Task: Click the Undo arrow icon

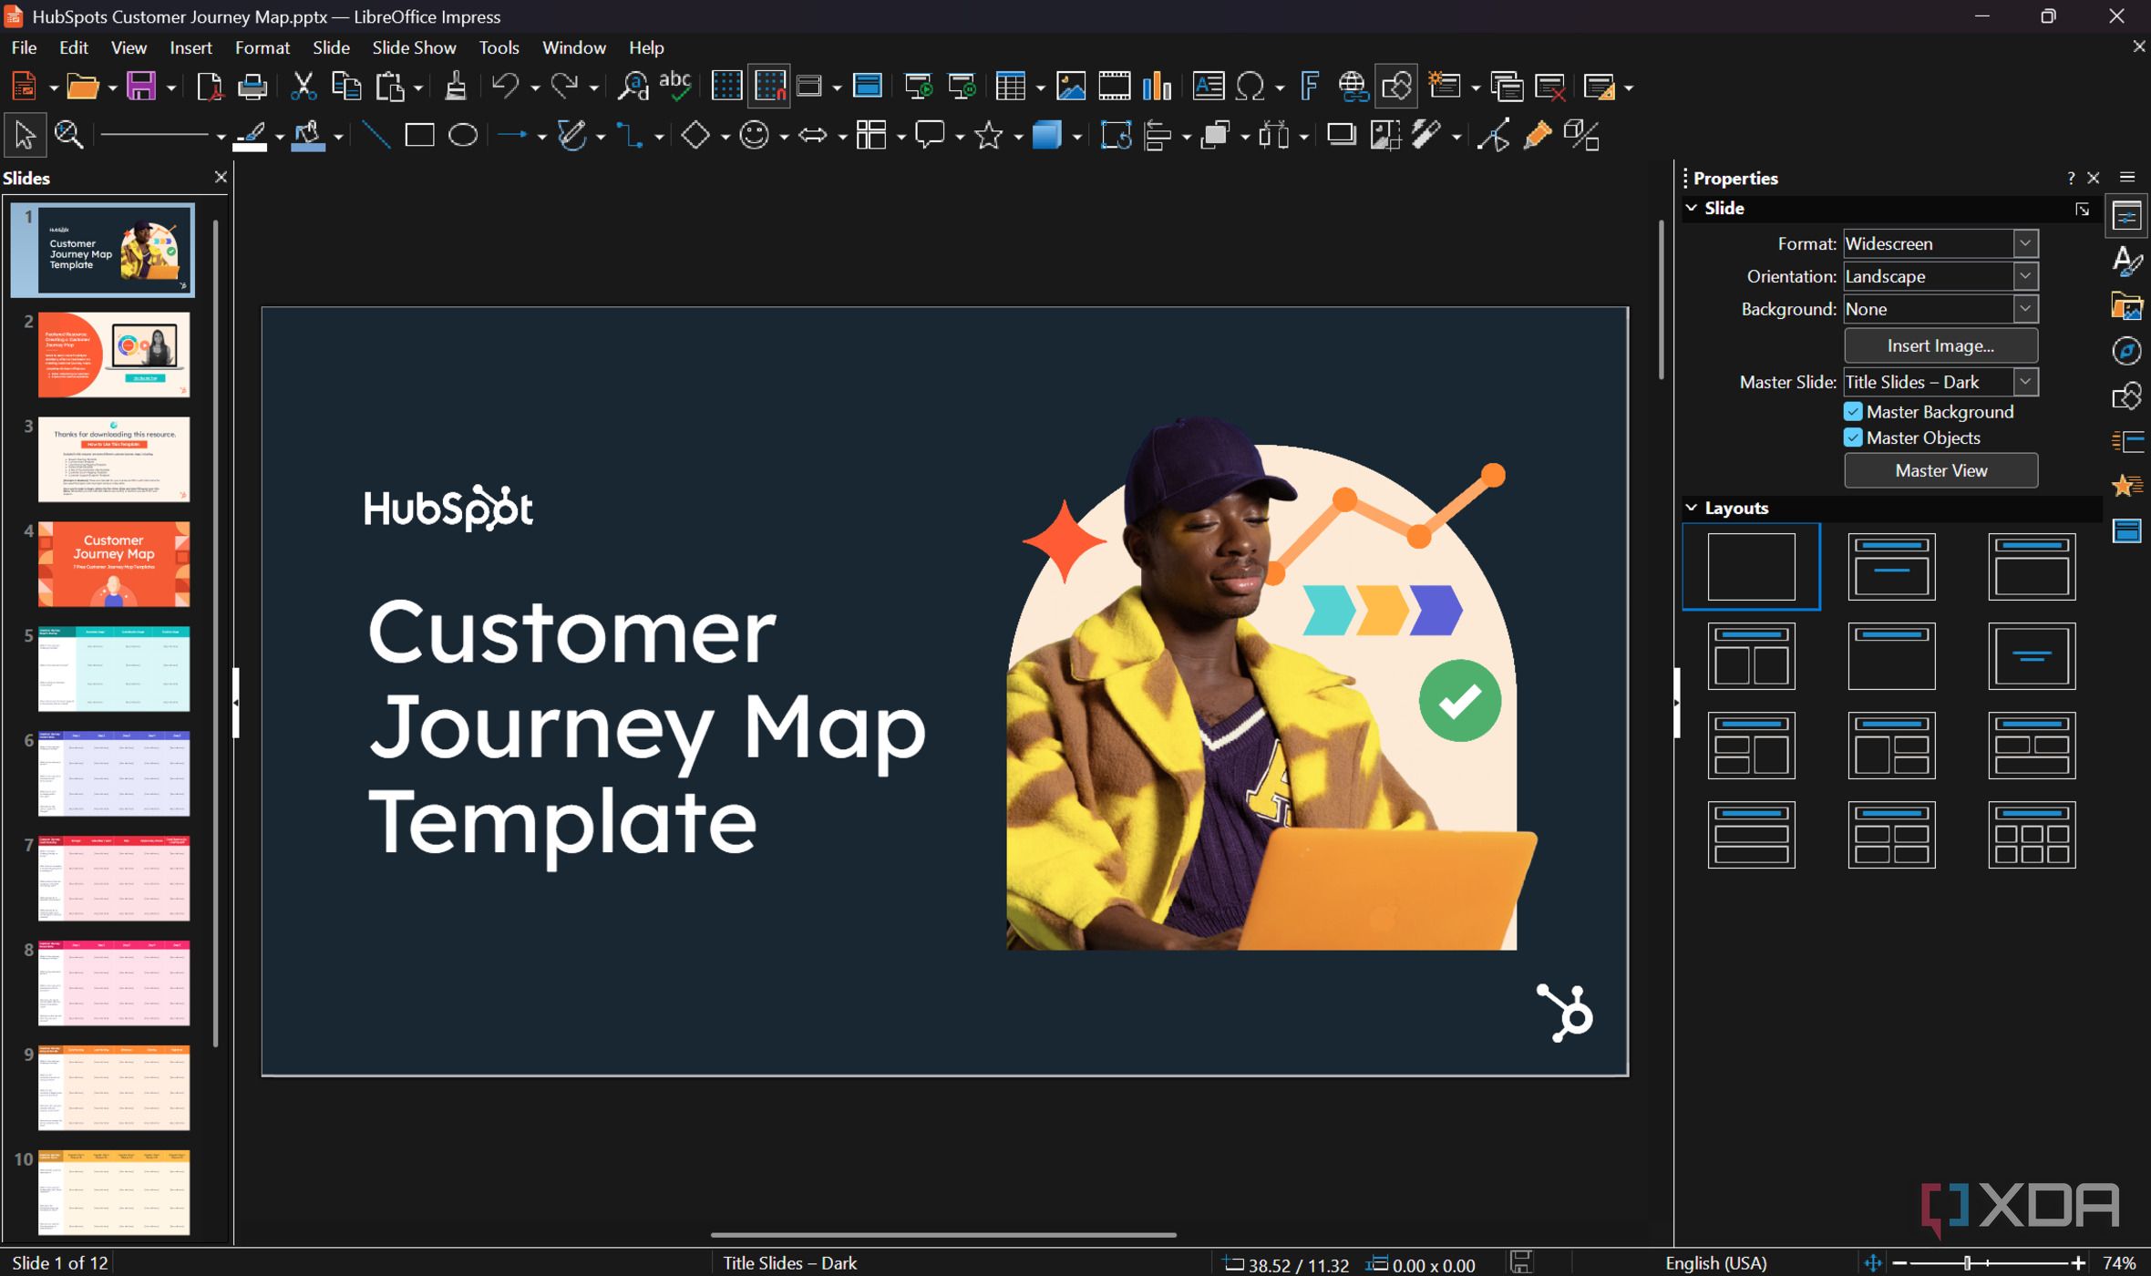Action: point(505,87)
